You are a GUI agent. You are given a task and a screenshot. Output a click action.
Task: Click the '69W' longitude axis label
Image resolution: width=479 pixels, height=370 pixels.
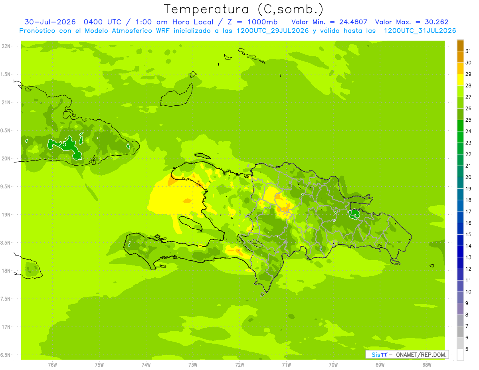[x=380, y=365]
